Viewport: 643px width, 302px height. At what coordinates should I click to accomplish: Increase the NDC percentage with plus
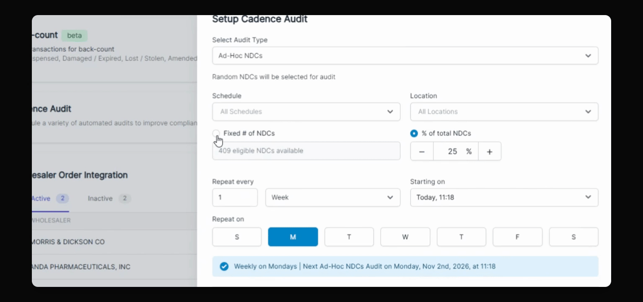click(490, 151)
